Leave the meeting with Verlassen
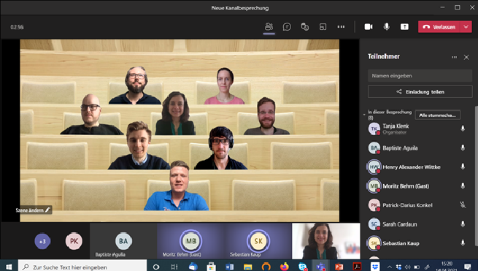The height and width of the screenshot is (271, 478). (x=439, y=27)
